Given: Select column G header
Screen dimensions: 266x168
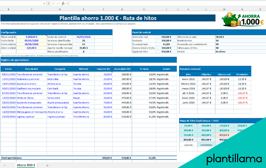Looking at the screenshot, I should click(122, 9).
